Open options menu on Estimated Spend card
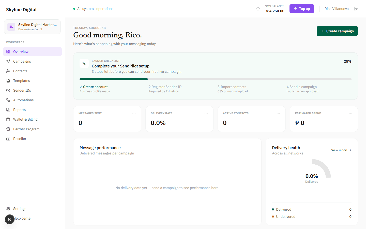366x229 pixels. (350, 113)
